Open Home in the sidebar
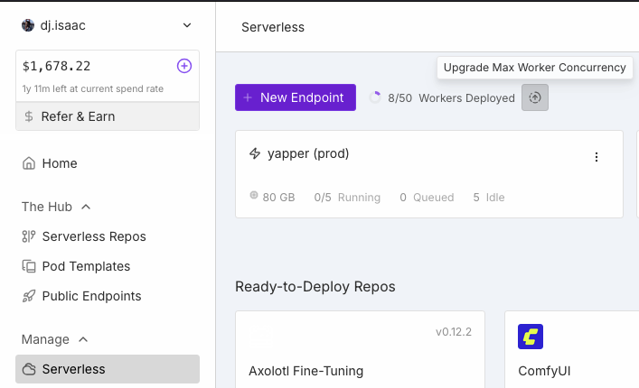Image resolution: width=639 pixels, height=388 pixels. tap(60, 163)
